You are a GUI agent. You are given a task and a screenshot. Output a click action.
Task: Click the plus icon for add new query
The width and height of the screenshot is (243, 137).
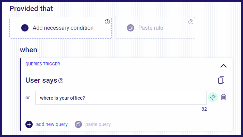[x=29, y=124]
